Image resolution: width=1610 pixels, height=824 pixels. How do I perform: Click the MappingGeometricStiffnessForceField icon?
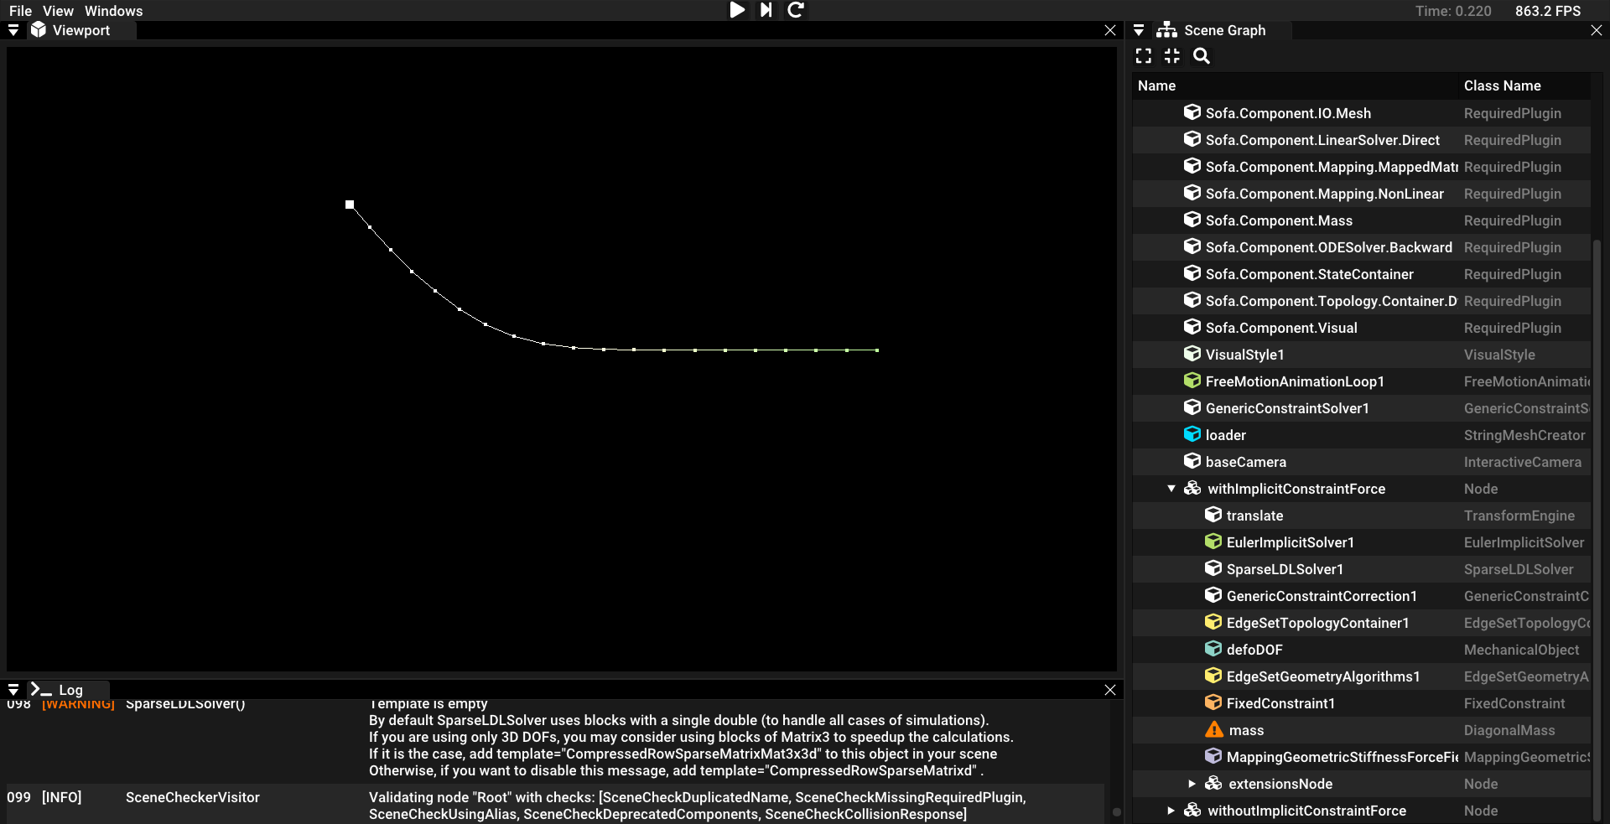tap(1213, 756)
